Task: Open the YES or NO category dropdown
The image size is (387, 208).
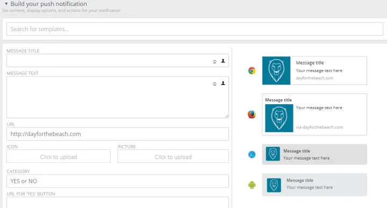Action: tap(118, 181)
